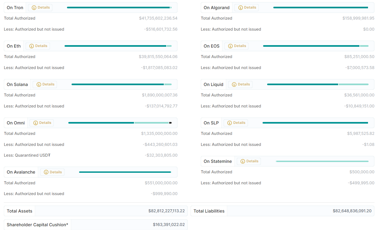Click the On Liquid progress bar
The height and width of the screenshot is (230, 382).
coord(318,84)
